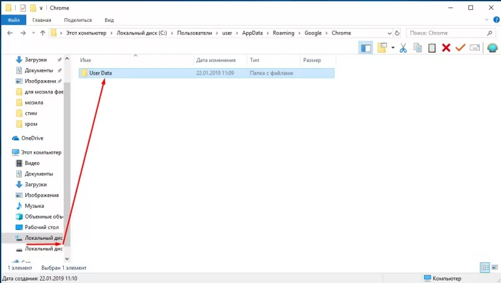
Task: Click Пользователи breadcrumb in address bar
Action: (194, 33)
